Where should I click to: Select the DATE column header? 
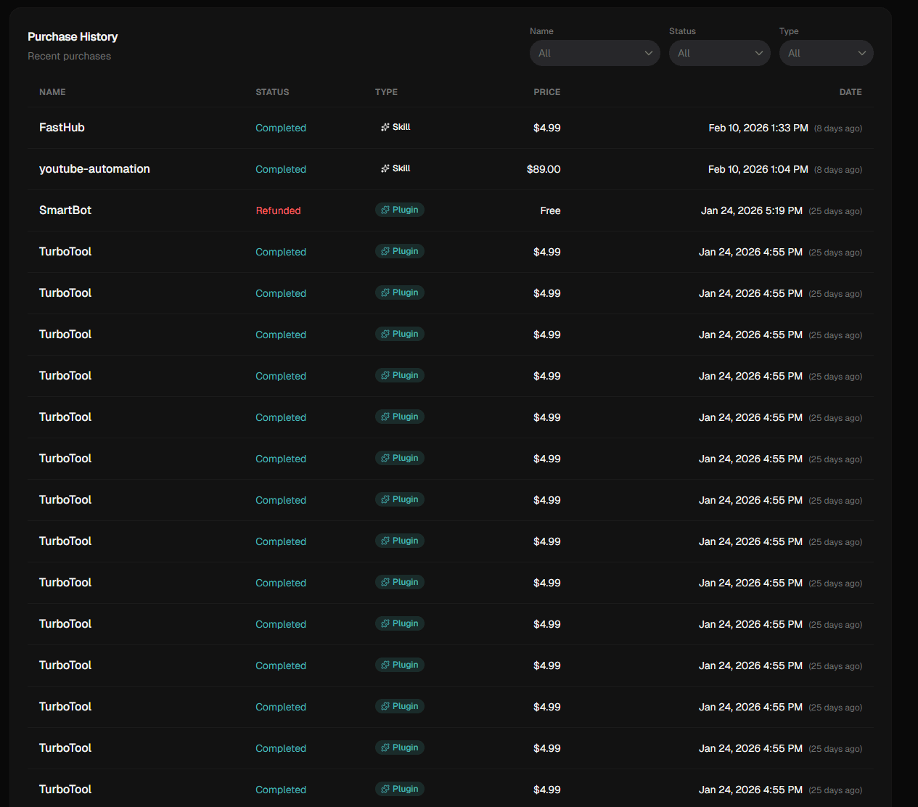pyautogui.click(x=851, y=92)
